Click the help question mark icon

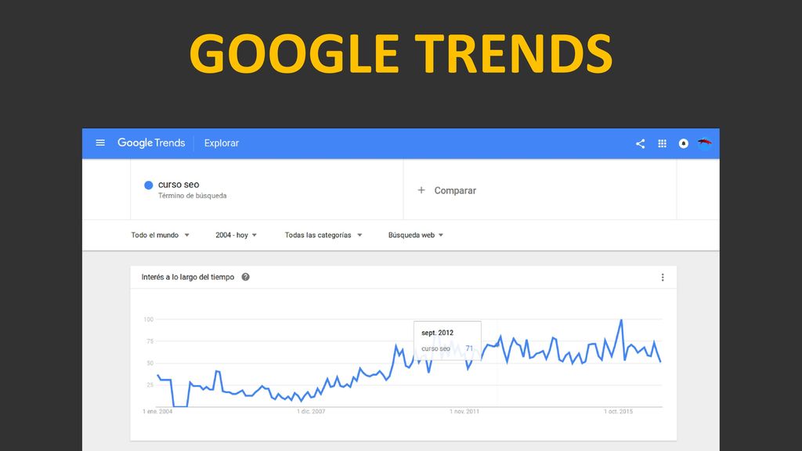pyautogui.click(x=245, y=277)
